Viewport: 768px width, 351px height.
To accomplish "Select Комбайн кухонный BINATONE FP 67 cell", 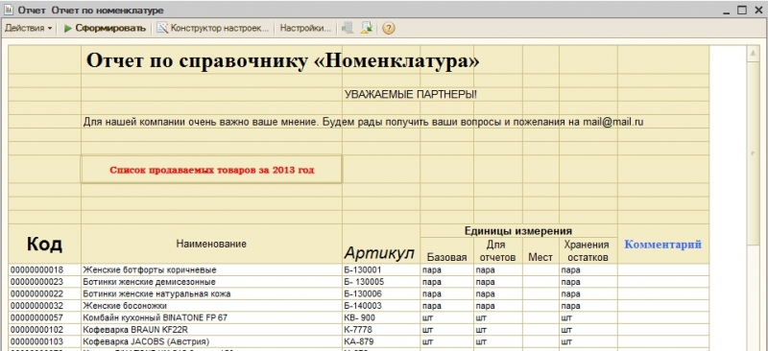I will click(211, 317).
